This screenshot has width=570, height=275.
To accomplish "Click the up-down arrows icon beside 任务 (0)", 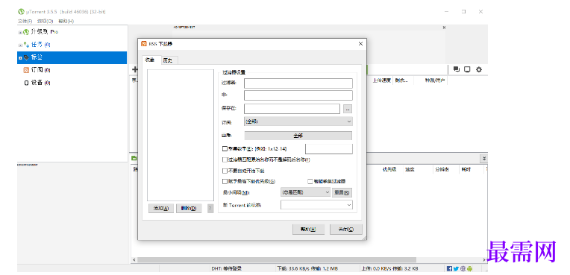I will [x=26, y=45].
